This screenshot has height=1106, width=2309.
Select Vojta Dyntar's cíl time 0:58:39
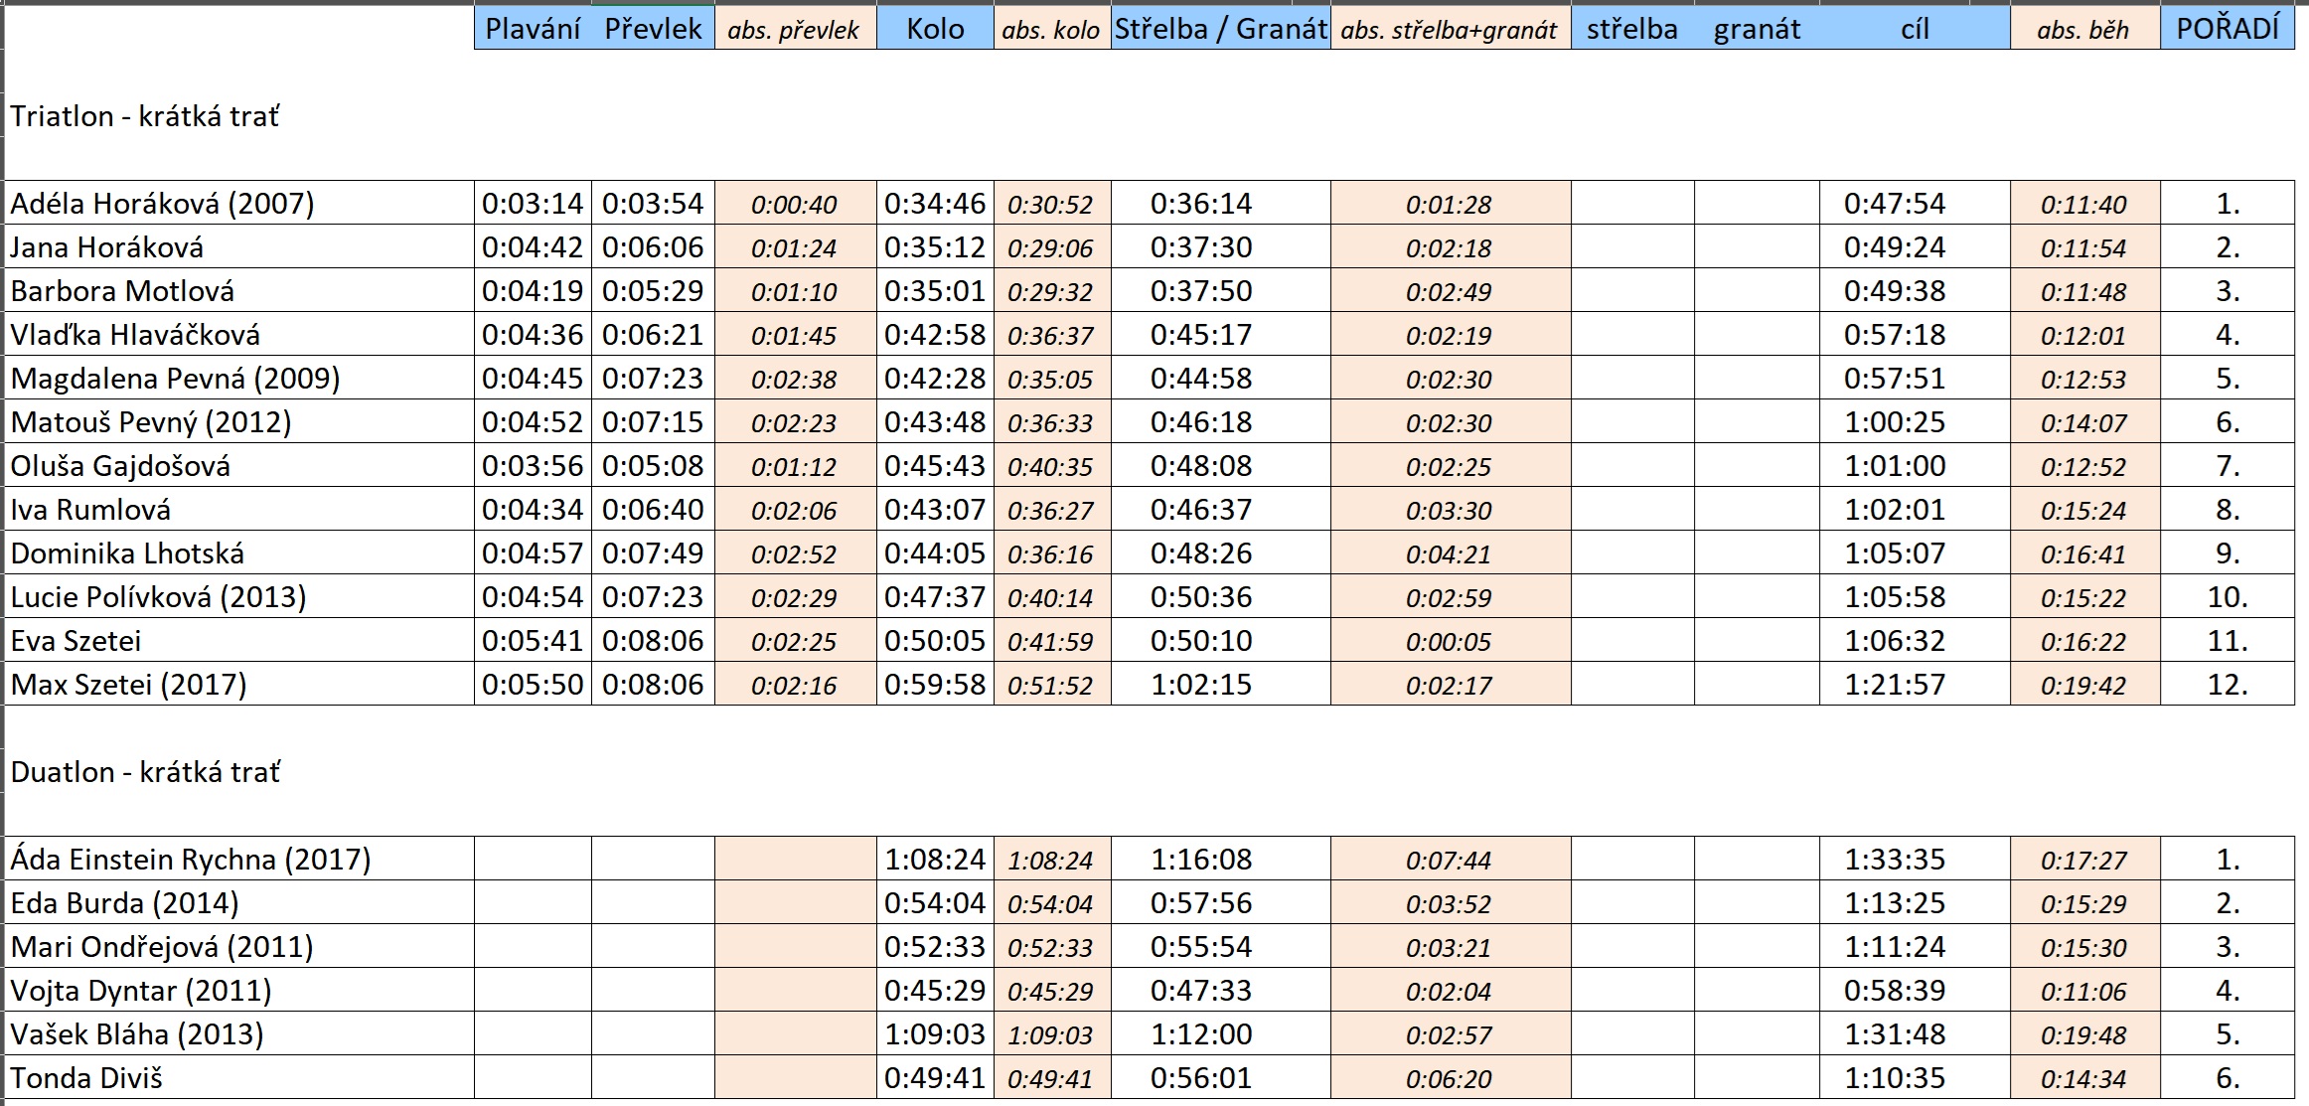click(x=1895, y=991)
